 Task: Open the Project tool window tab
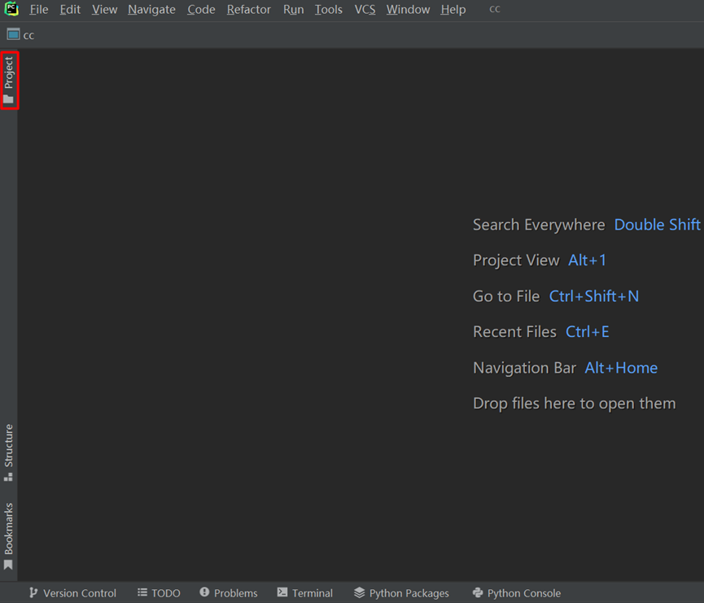9,80
